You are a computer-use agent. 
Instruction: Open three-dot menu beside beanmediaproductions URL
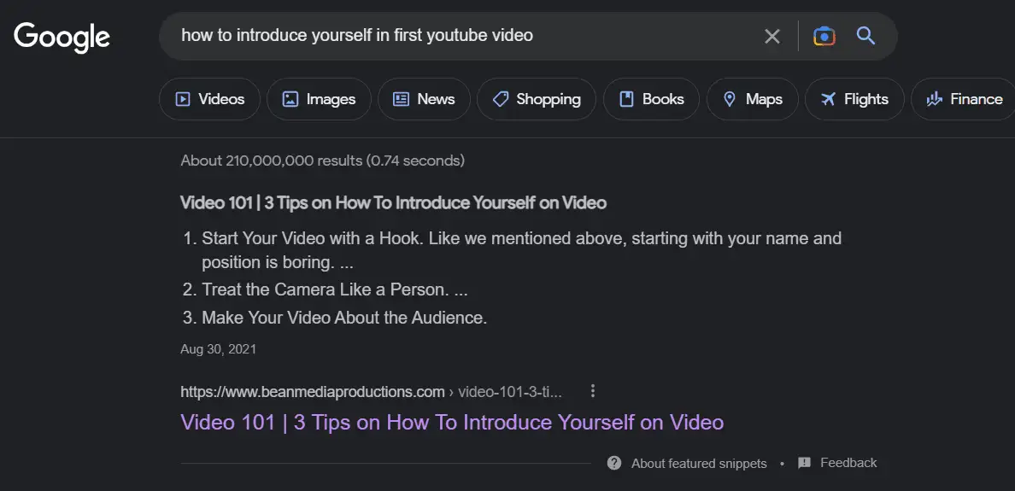point(592,391)
